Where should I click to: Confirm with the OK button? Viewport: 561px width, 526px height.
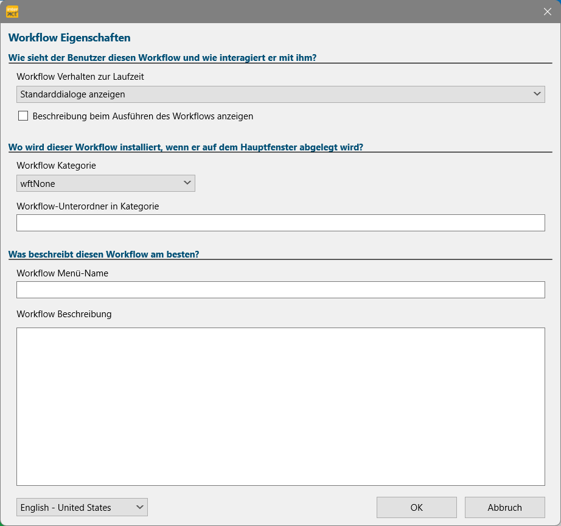[416, 507]
